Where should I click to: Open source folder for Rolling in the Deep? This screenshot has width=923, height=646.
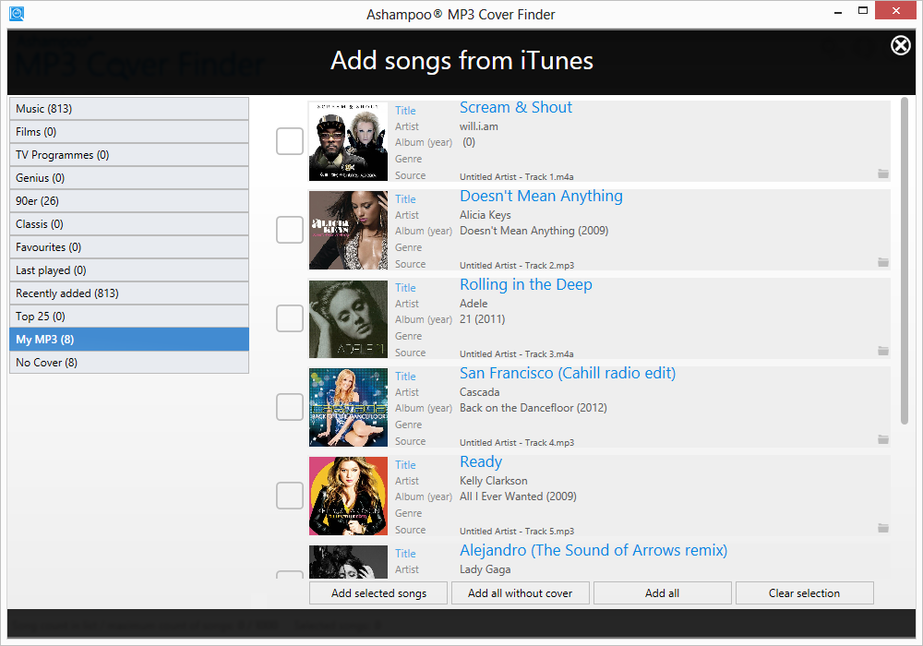(883, 351)
